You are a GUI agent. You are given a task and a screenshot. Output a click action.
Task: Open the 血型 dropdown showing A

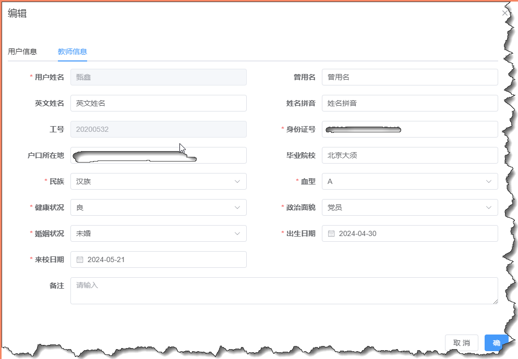pyautogui.click(x=409, y=181)
